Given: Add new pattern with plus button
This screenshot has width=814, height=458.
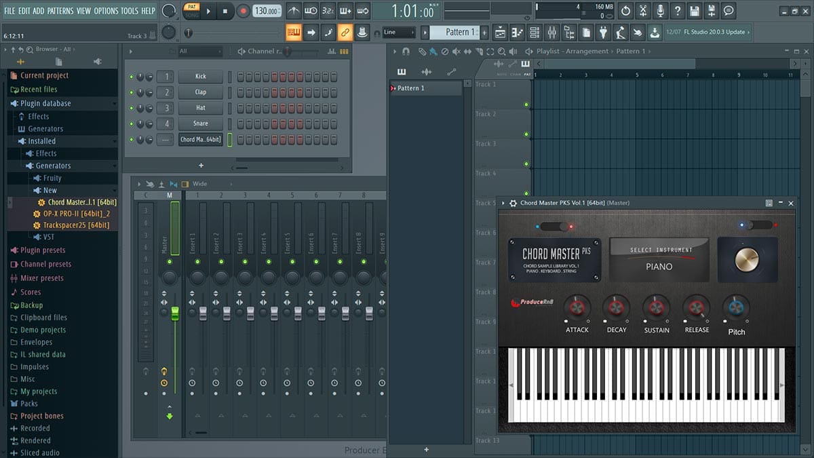Looking at the screenshot, I should (x=484, y=32).
